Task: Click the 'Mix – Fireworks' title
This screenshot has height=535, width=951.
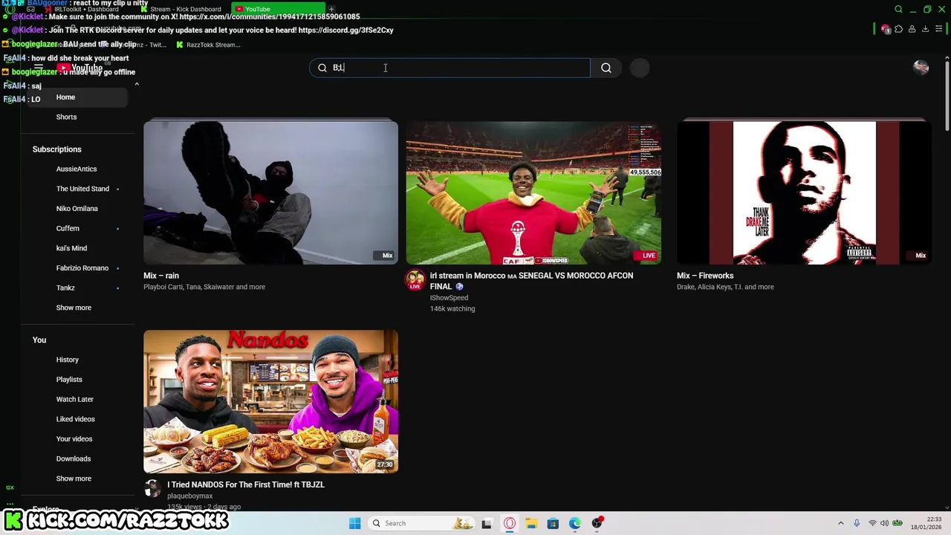Action: pos(705,276)
